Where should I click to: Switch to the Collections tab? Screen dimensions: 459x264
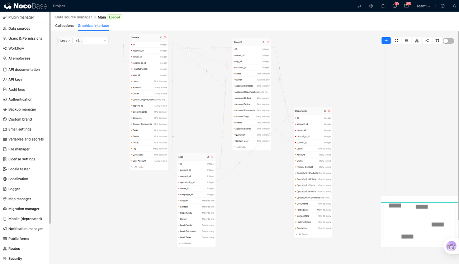(64, 25)
